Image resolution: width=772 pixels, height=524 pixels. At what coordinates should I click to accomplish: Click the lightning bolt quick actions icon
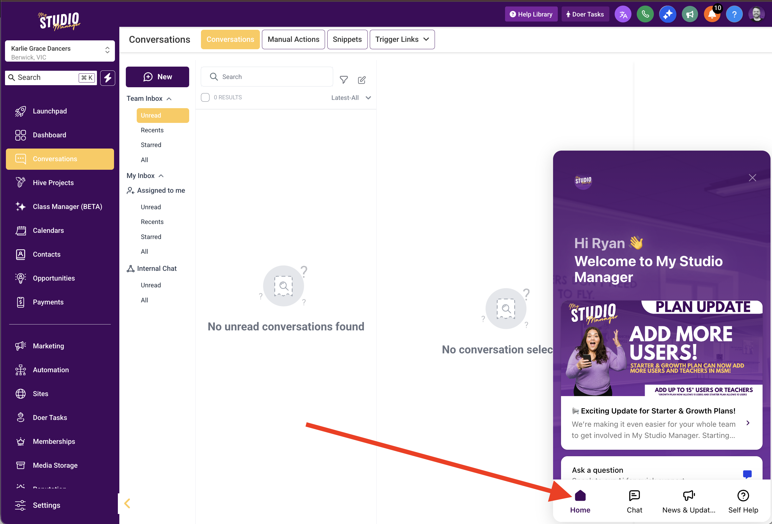coord(108,78)
